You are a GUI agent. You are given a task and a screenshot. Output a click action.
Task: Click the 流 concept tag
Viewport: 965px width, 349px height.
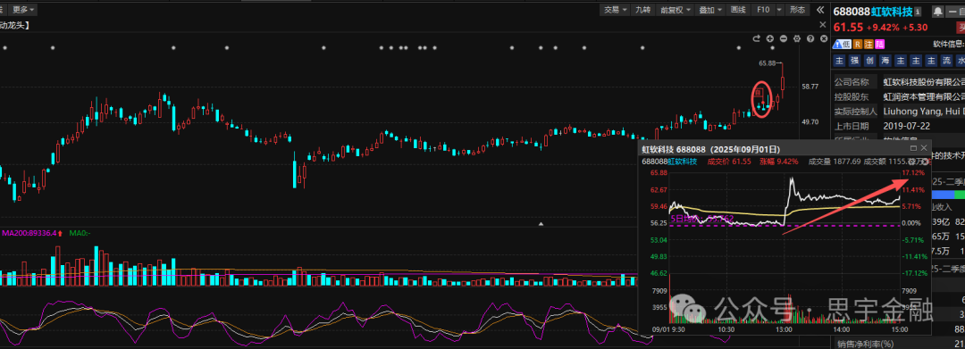[x=945, y=61]
